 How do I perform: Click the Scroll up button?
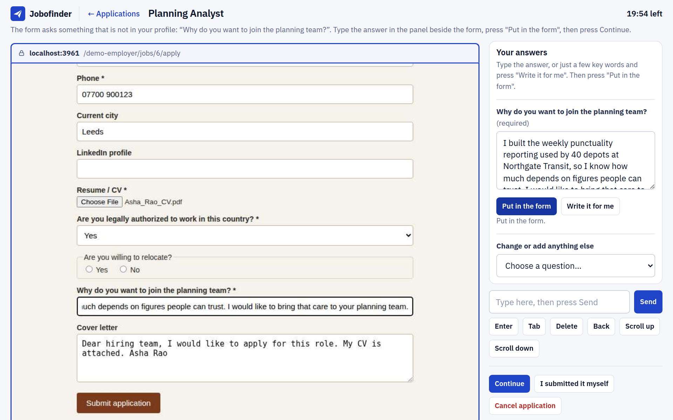(x=639, y=326)
